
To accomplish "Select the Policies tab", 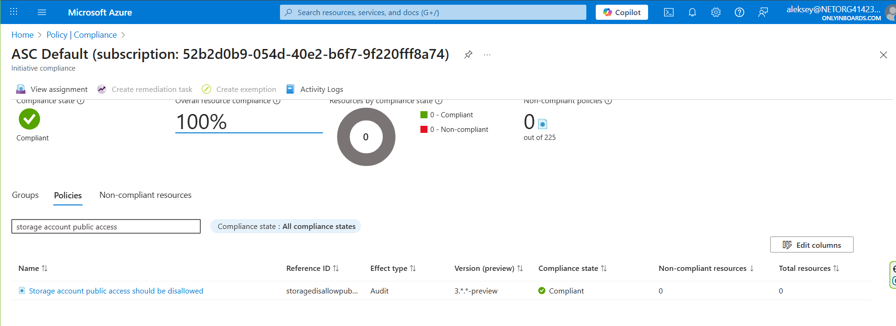I will [68, 195].
